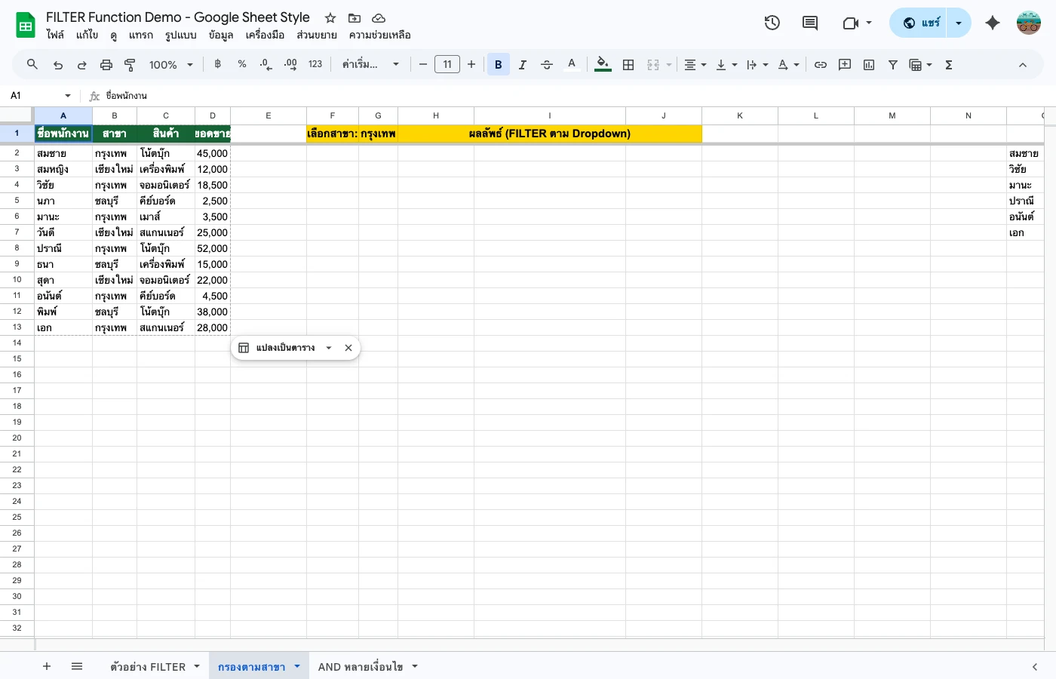Click the insert link icon

[821, 65]
